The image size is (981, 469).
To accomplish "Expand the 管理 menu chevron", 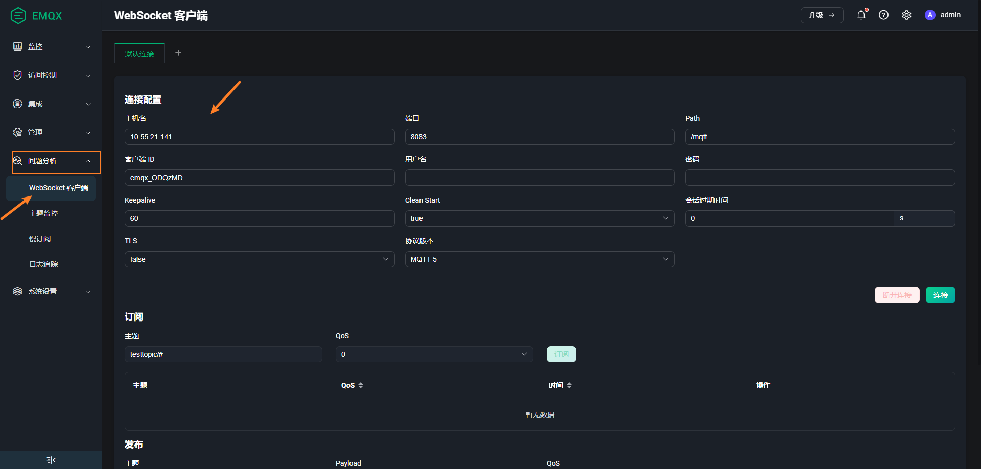I will pos(88,133).
